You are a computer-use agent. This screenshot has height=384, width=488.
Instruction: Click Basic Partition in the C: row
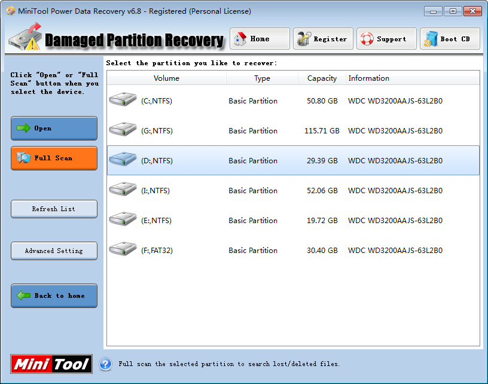coord(253,101)
